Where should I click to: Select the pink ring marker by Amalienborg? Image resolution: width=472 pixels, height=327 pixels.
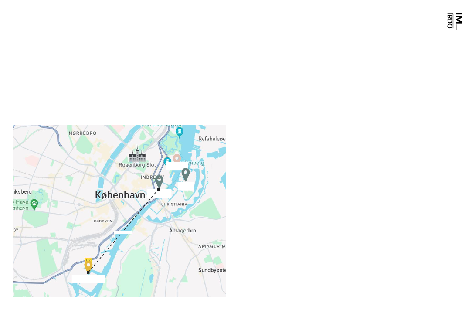tap(177, 158)
